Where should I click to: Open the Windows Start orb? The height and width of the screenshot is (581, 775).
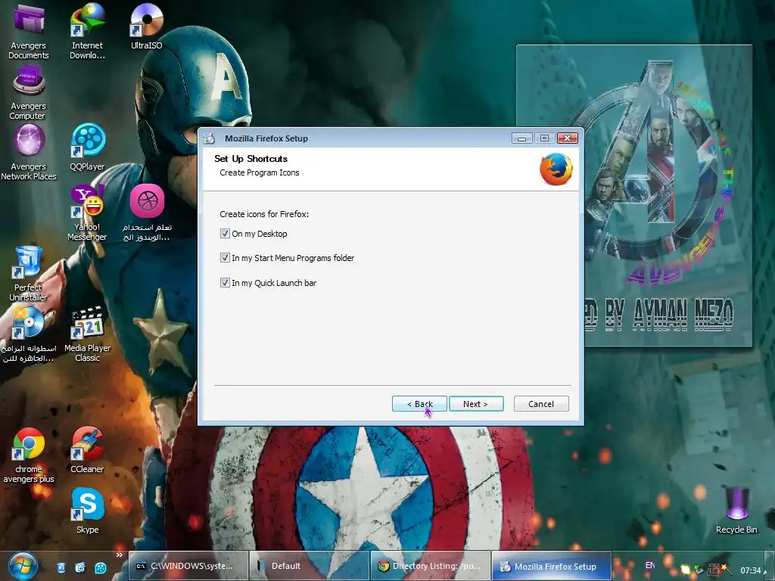click(x=23, y=566)
